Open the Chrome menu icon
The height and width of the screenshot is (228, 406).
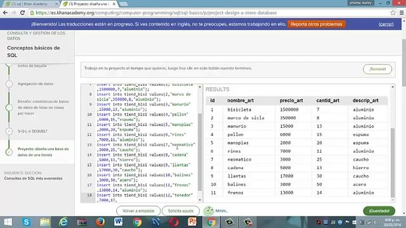click(402, 13)
